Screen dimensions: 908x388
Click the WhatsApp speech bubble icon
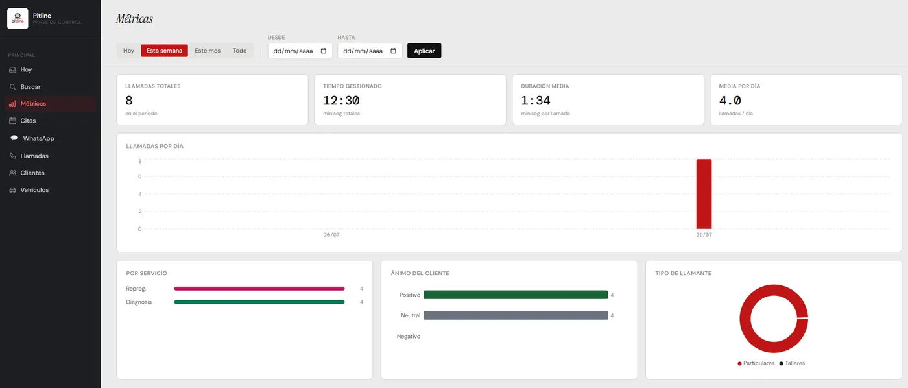(14, 138)
